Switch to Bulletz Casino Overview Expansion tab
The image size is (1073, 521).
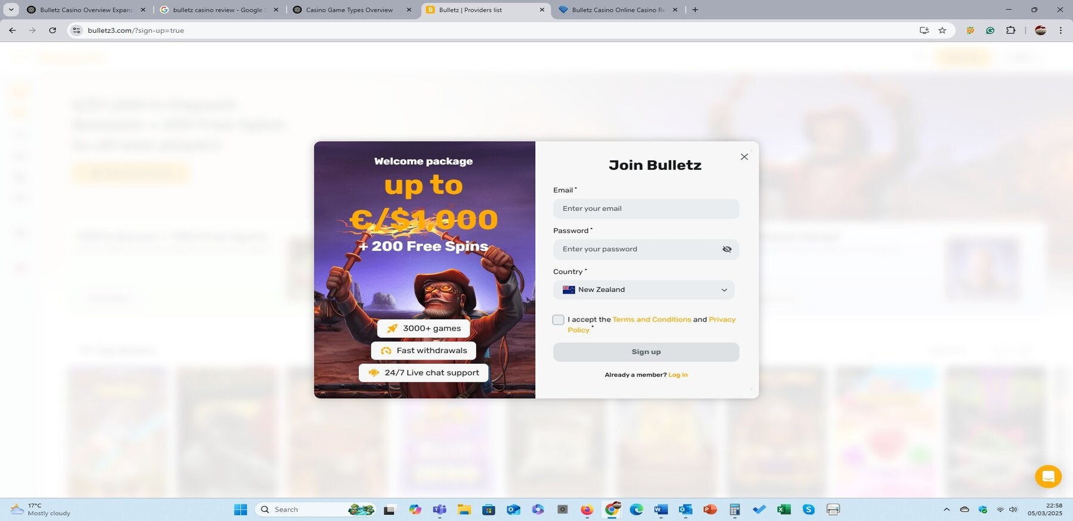click(86, 10)
